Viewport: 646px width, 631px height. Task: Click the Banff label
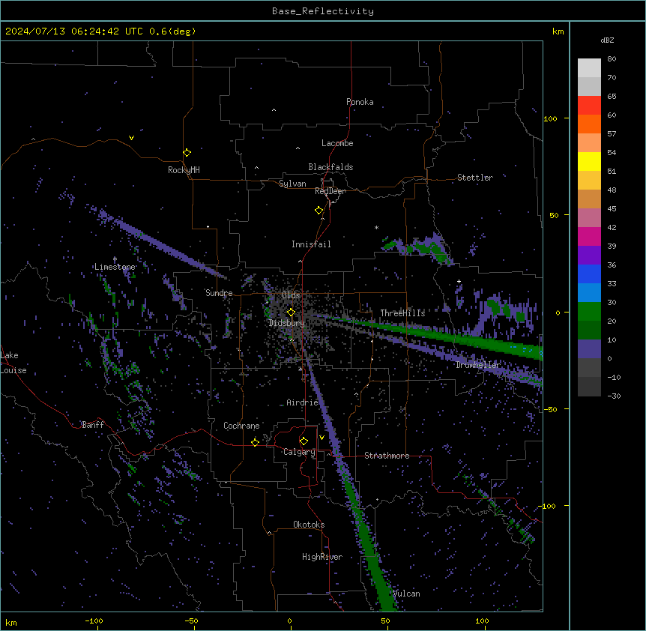pyautogui.click(x=93, y=425)
